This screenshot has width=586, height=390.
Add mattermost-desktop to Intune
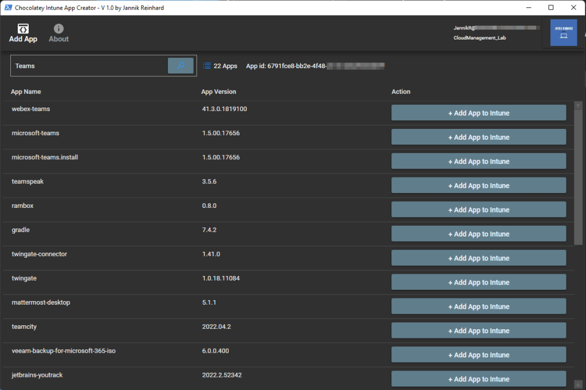pos(478,307)
